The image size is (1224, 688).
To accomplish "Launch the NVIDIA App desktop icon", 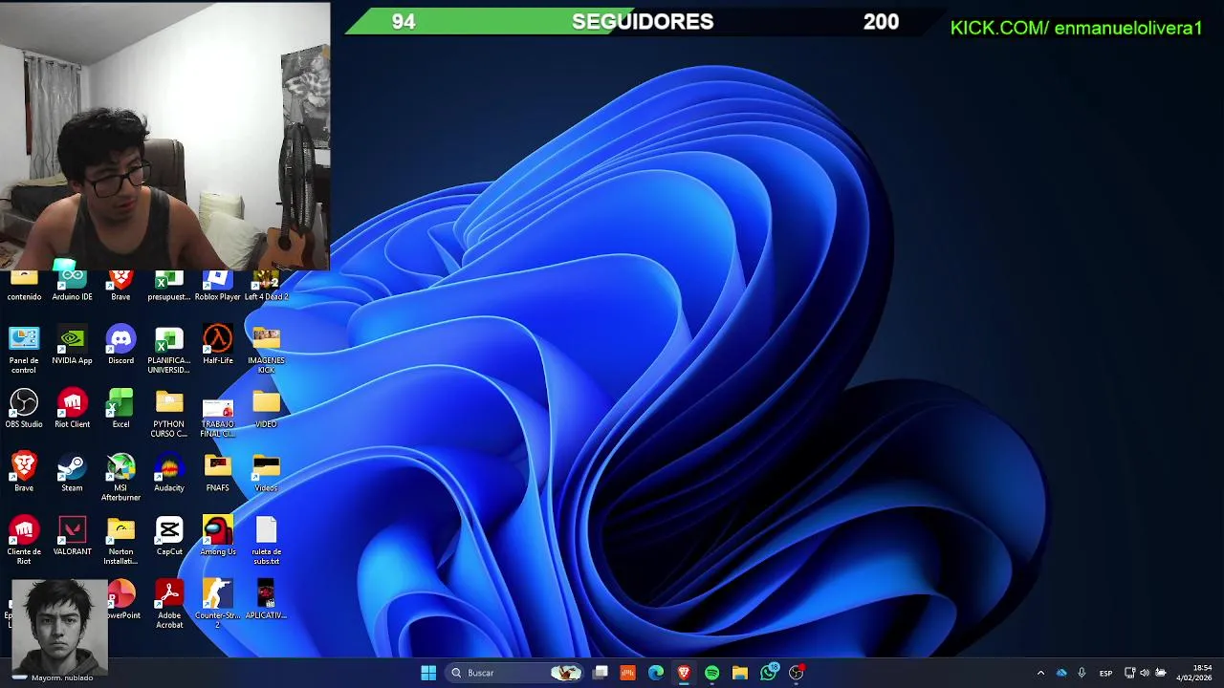I will click(x=72, y=346).
